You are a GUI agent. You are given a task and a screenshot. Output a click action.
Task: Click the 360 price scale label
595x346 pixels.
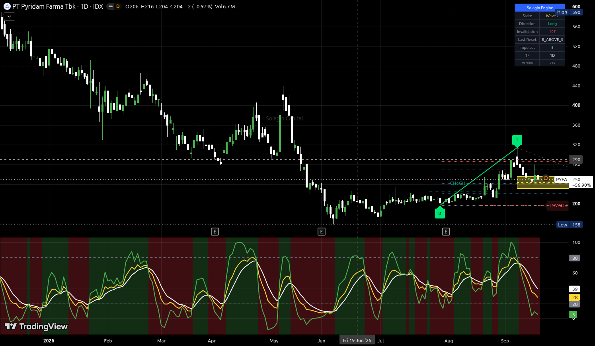[x=576, y=125]
